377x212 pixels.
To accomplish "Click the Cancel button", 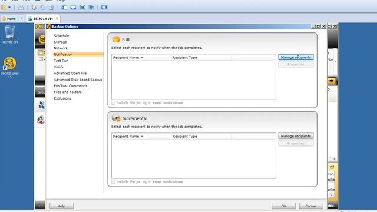I will point(311,206).
